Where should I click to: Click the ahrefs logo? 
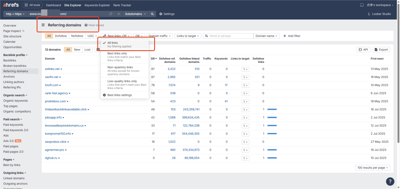(x=11, y=5)
